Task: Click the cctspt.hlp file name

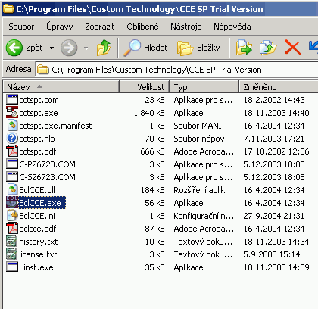Action: point(37,139)
